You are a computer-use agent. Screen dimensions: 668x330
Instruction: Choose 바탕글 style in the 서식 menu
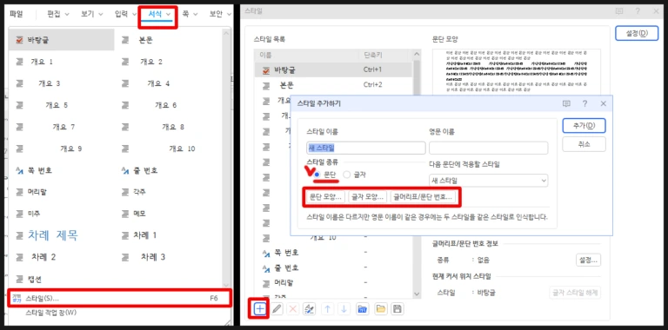click(x=62, y=40)
